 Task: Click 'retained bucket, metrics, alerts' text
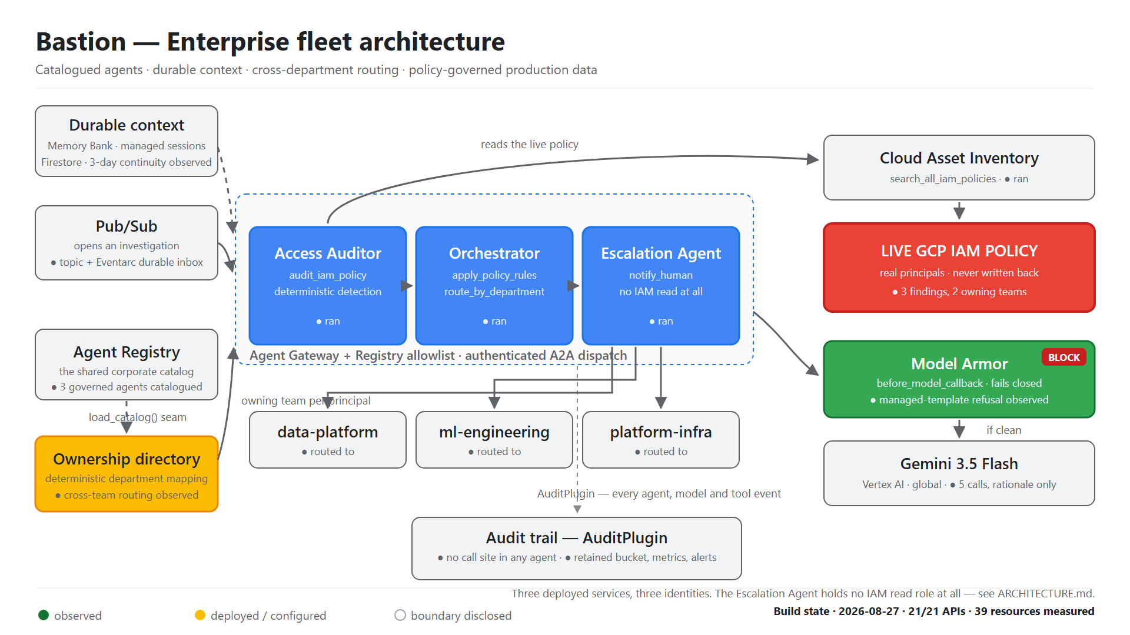645,557
